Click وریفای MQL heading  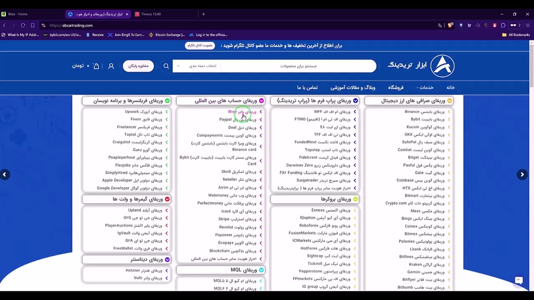pyautogui.click(x=244, y=270)
